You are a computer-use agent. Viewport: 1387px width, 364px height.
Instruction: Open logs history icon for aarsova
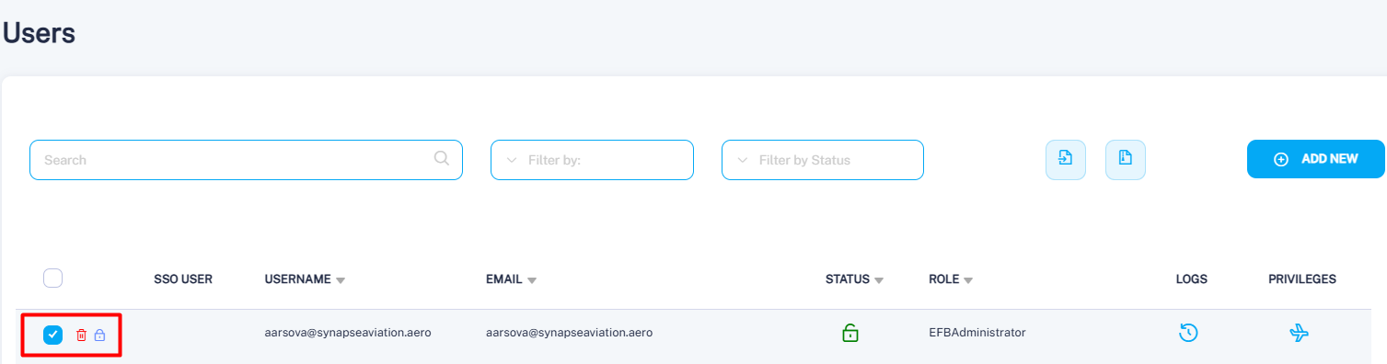point(1188,333)
